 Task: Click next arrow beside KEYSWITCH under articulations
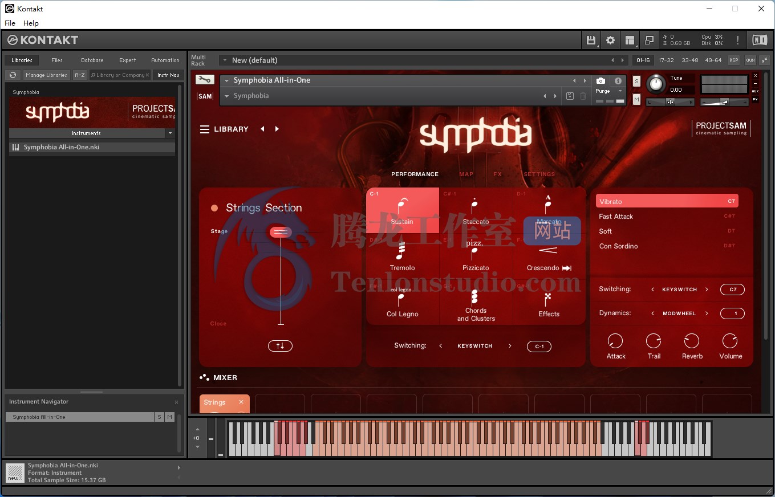[x=510, y=346]
